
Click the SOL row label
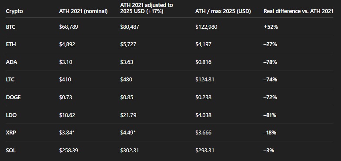click(x=11, y=151)
